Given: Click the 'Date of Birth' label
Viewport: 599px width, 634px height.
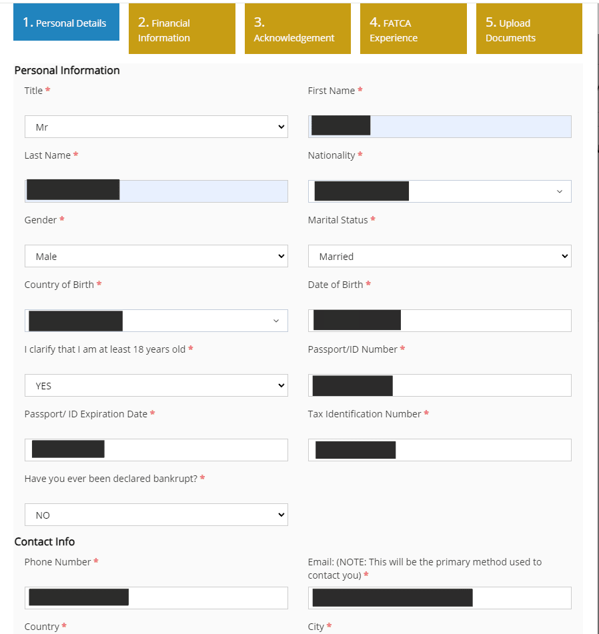Looking at the screenshot, I should coord(336,285).
